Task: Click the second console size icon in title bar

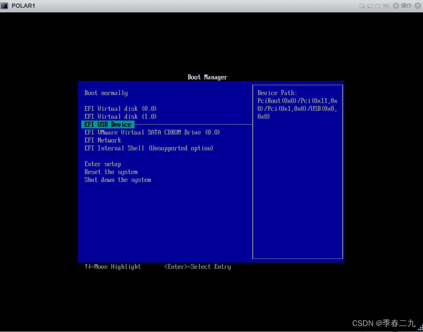Action: tap(370, 6)
